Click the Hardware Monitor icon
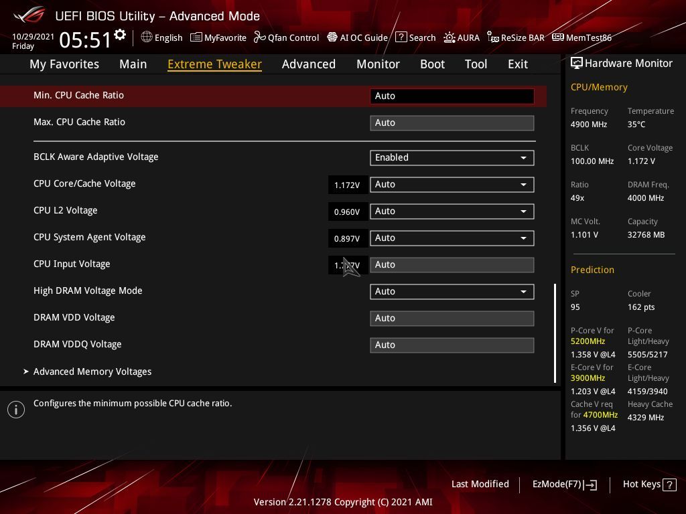 point(577,64)
